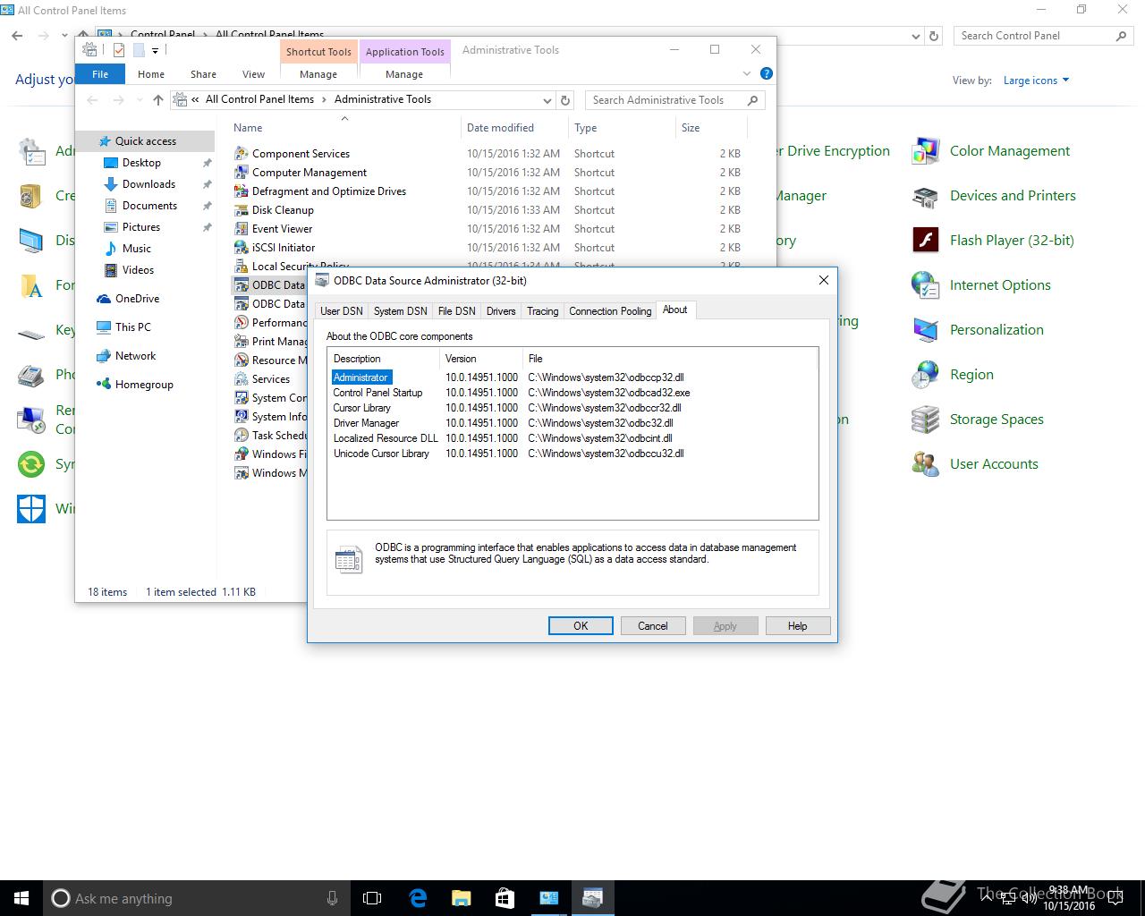Select Desktop in Quick access
1145x916 pixels.
coord(141,163)
